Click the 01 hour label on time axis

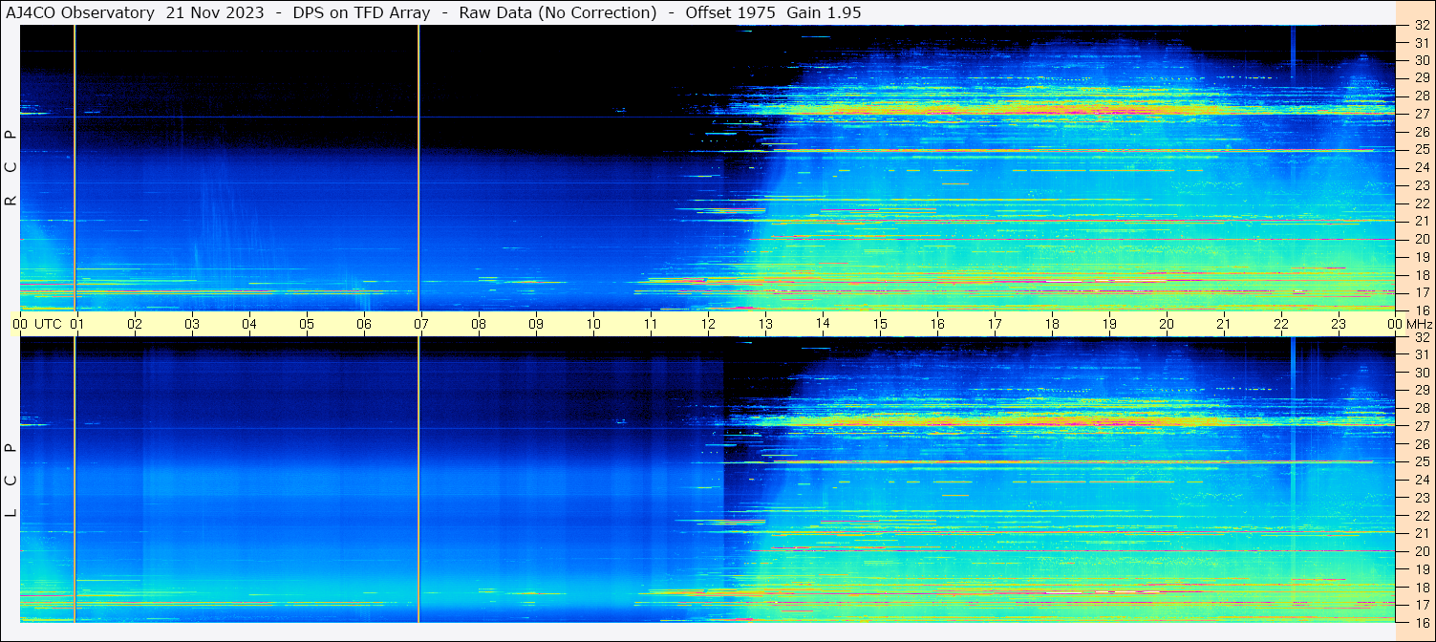click(77, 324)
